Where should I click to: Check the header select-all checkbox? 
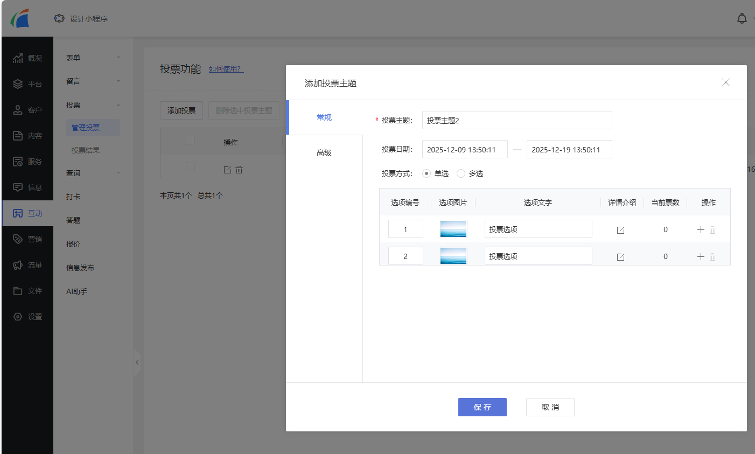coord(190,140)
